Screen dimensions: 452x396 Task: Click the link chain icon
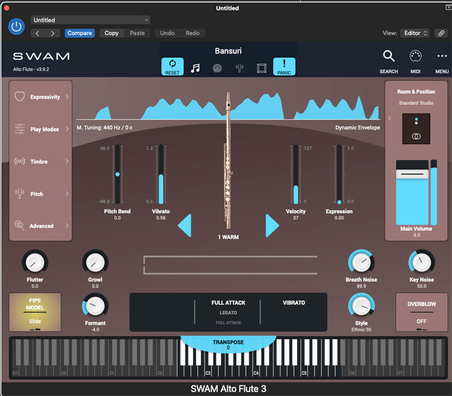pyautogui.click(x=441, y=33)
